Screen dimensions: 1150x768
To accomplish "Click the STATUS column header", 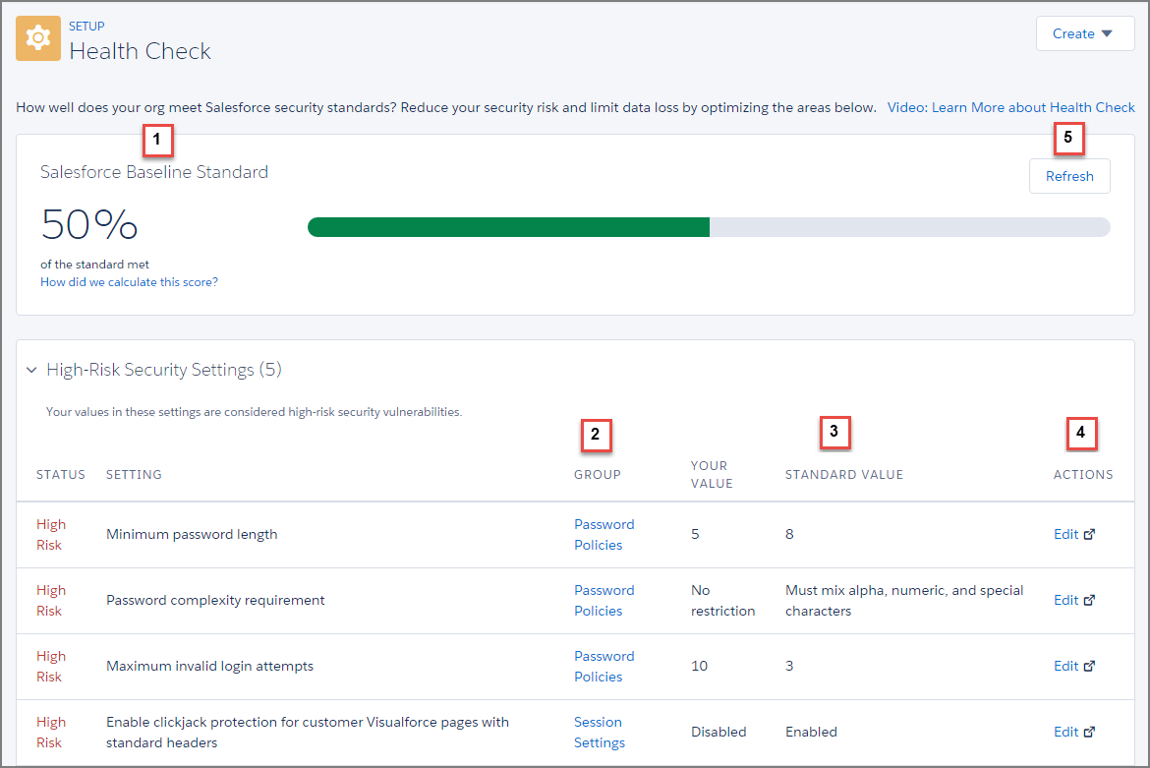I will coord(61,475).
